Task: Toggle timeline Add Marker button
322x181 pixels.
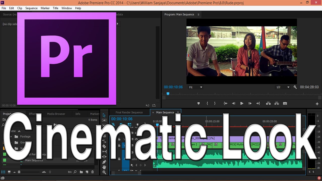Action: click(137, 124)
